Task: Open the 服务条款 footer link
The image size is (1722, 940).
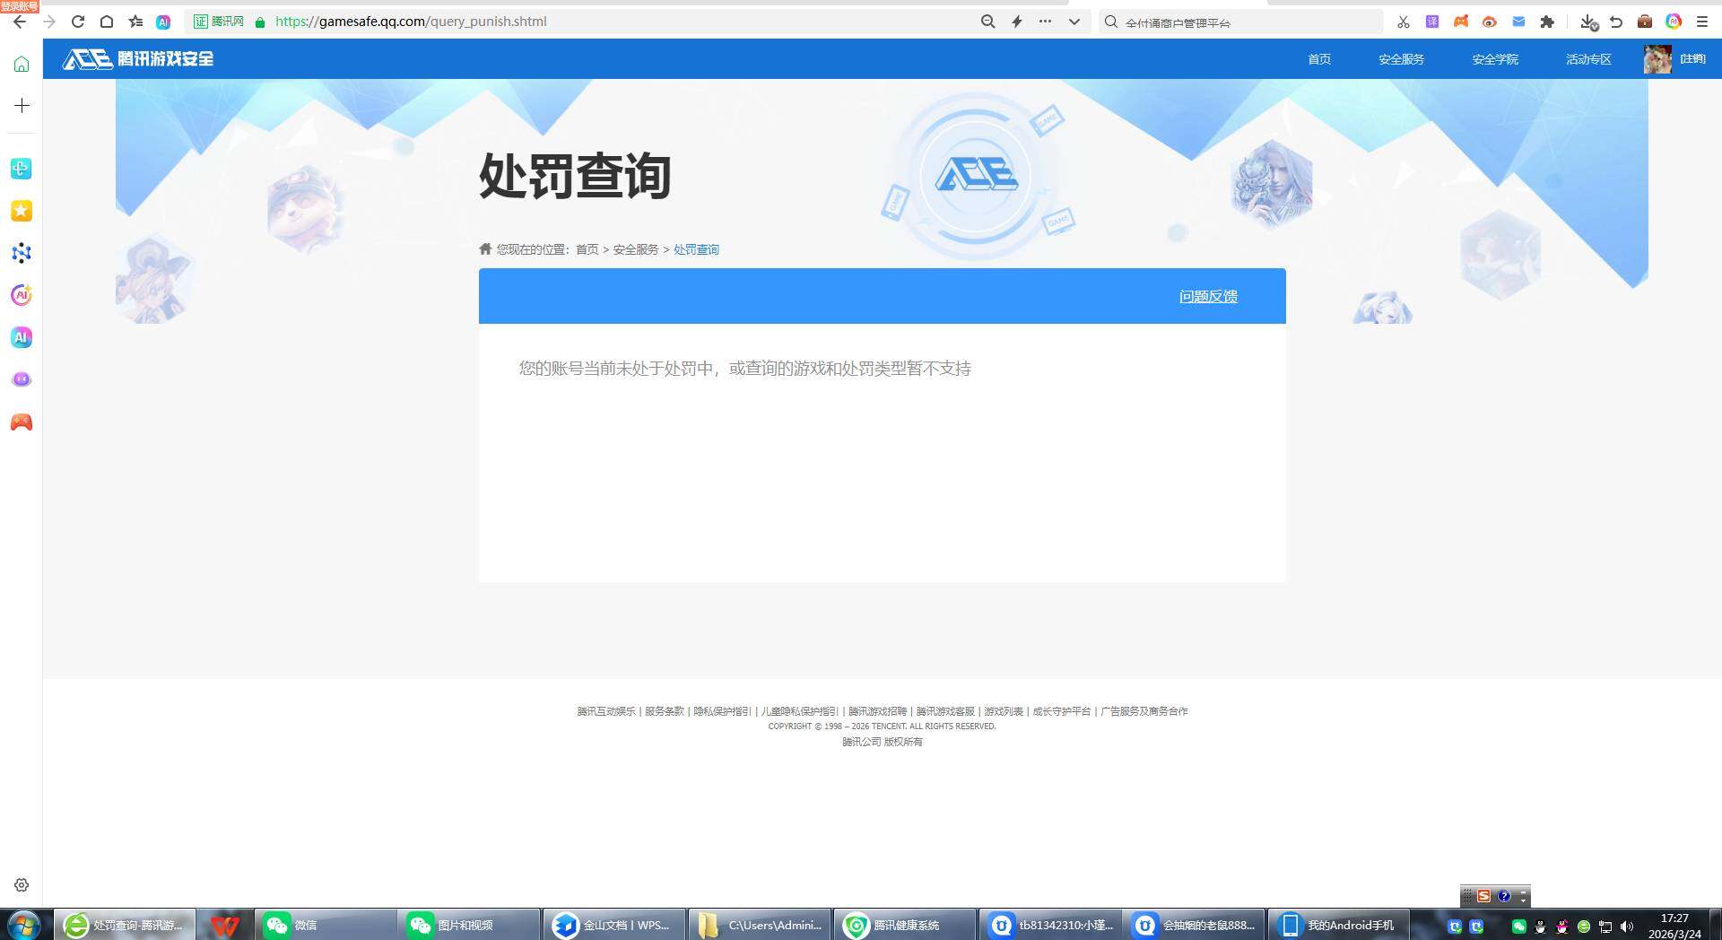Action: click(663, 710)
